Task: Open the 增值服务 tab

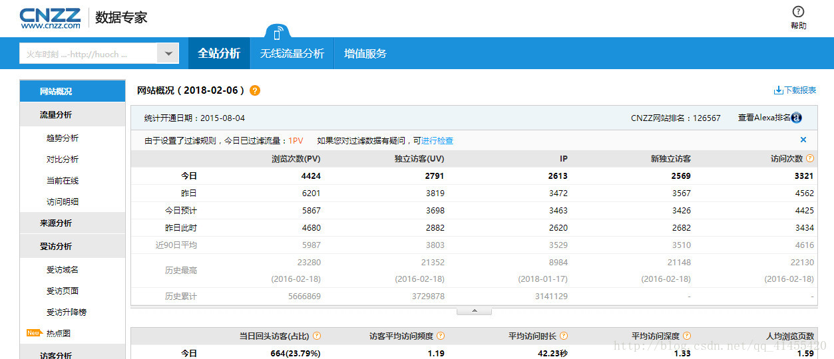Action: [365, 54]
